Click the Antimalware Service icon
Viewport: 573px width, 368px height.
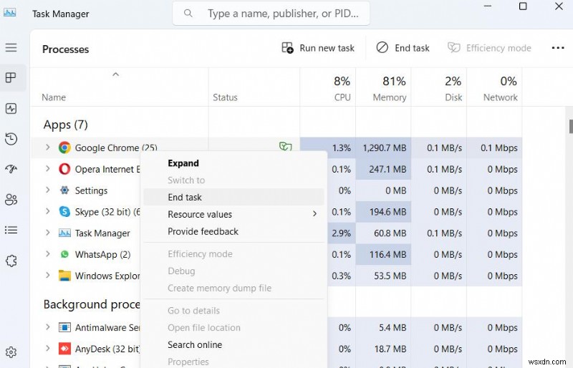64,327
